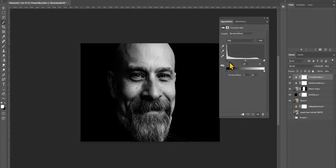The height and width of the screenshot is (168, 336).
Task: Select the Crop tool
Action: click(4, 27)
